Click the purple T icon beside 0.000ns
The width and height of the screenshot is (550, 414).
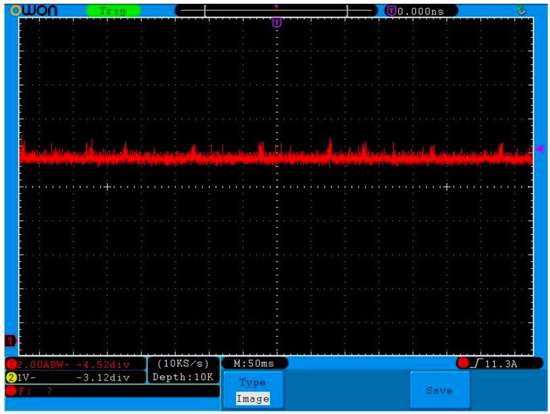click(391, 11)
